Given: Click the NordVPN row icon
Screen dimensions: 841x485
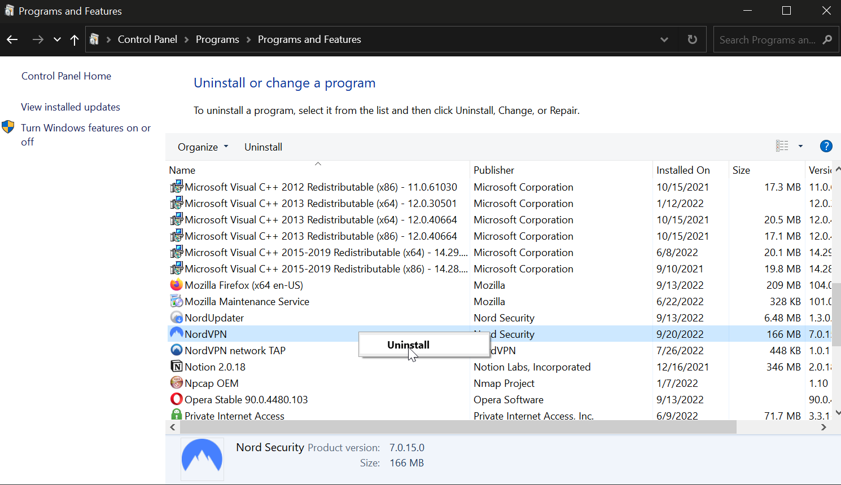Looking at the screenshot, I should tap(177, 334).
